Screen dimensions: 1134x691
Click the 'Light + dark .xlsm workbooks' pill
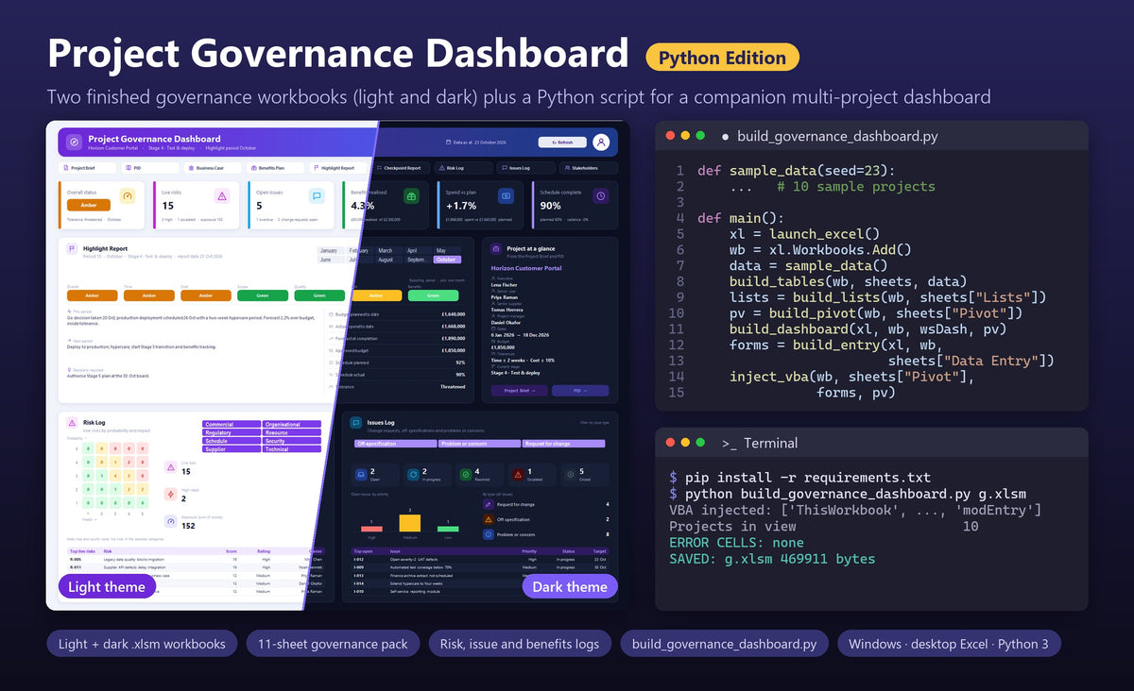coord(142,644)
